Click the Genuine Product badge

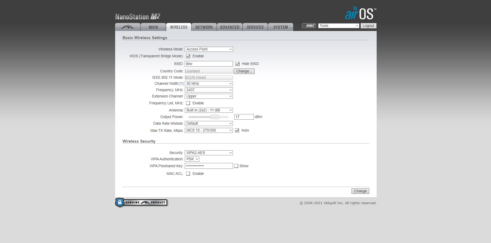(x=141, y=203)
